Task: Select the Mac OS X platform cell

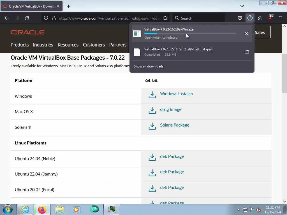Action: click(76, 111)
